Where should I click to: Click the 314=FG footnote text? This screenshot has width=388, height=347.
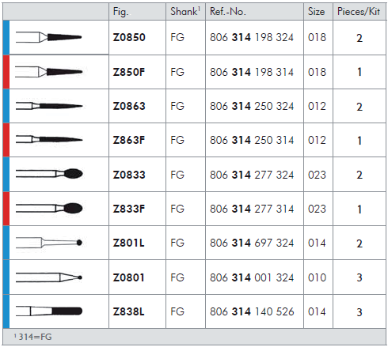(x=33, y=337)
